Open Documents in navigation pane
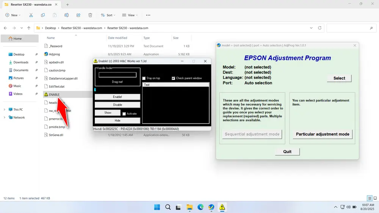Screen dimensions: 379x213 click(x=21, y=70)
